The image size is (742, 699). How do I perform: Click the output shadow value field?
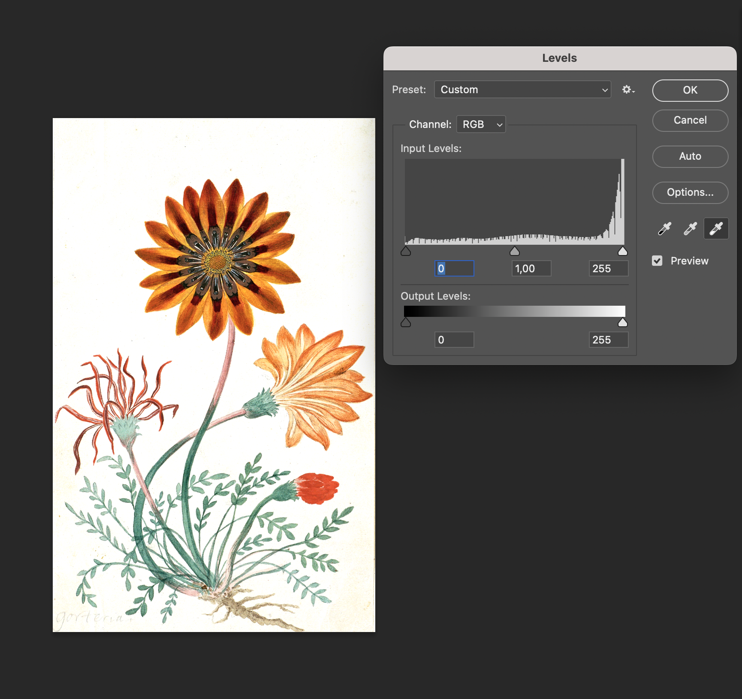454,340
